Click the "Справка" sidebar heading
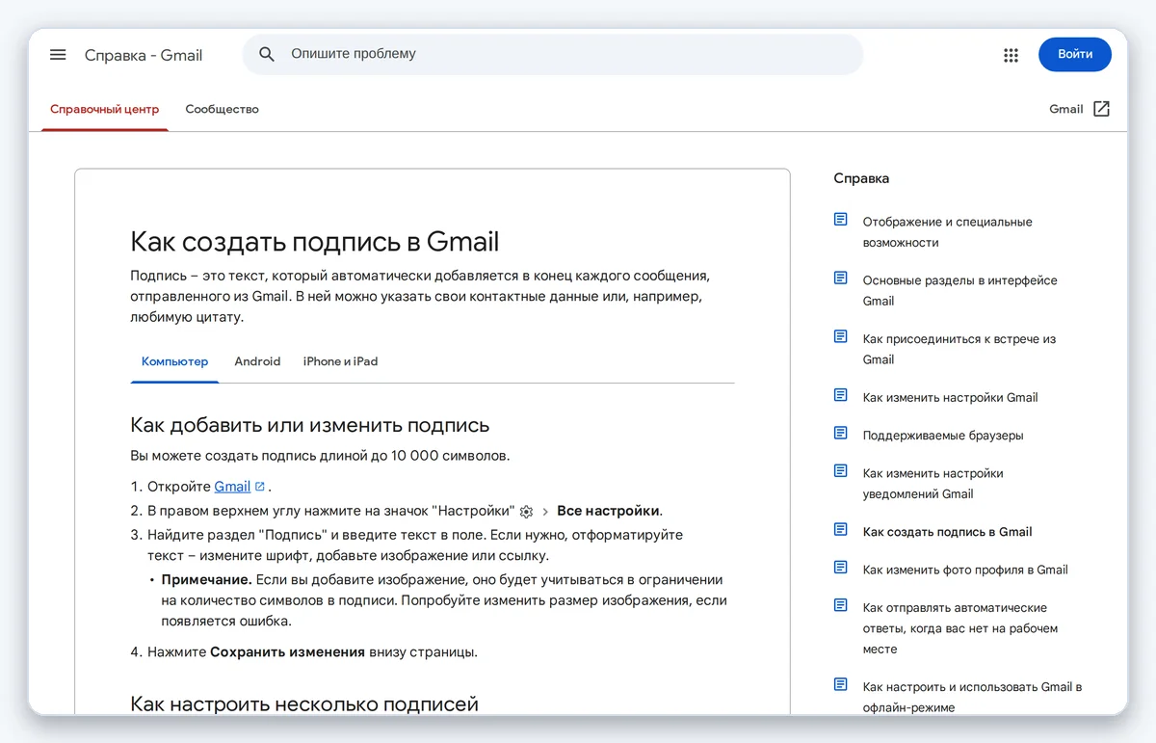 [x=861, y=178]
